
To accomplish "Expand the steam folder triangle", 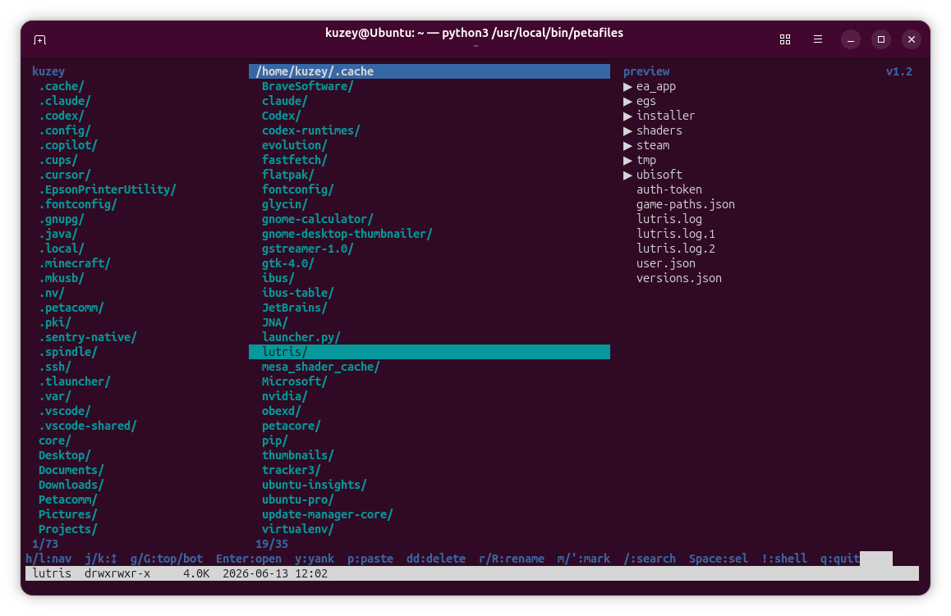I will [x=627, y=145].
